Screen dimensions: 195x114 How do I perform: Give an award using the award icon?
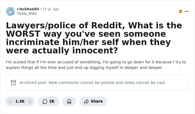pos(69,101)
